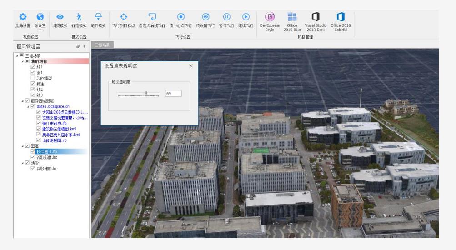Switch to 浏览模式 browse mode
This screenshot has width=456, height=250.
click(x=60, y=20)
